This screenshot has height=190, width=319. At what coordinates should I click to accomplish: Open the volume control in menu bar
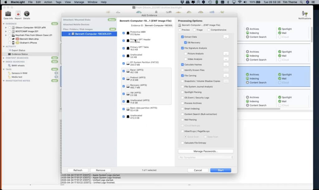click(245, 2)
